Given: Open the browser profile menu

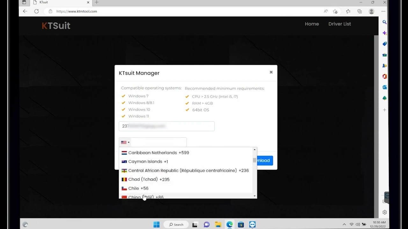Looking at the screenshot, I should 371,11.
